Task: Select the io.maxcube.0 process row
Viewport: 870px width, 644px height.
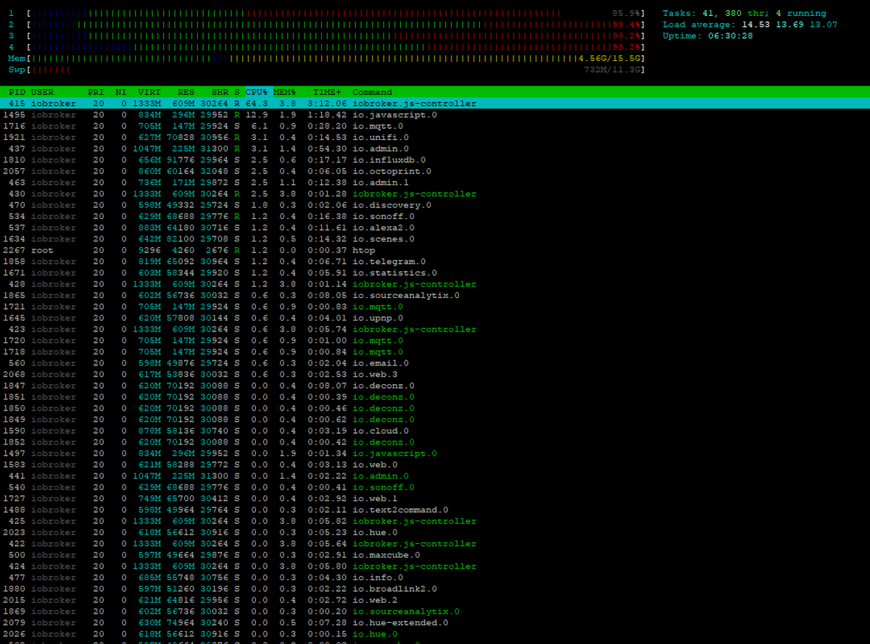Action: (x=435, y=555)
